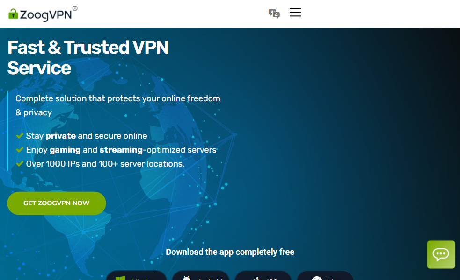Open the hamburger navigation menu
Screen dimensions: 460x280
pos(295,13)
